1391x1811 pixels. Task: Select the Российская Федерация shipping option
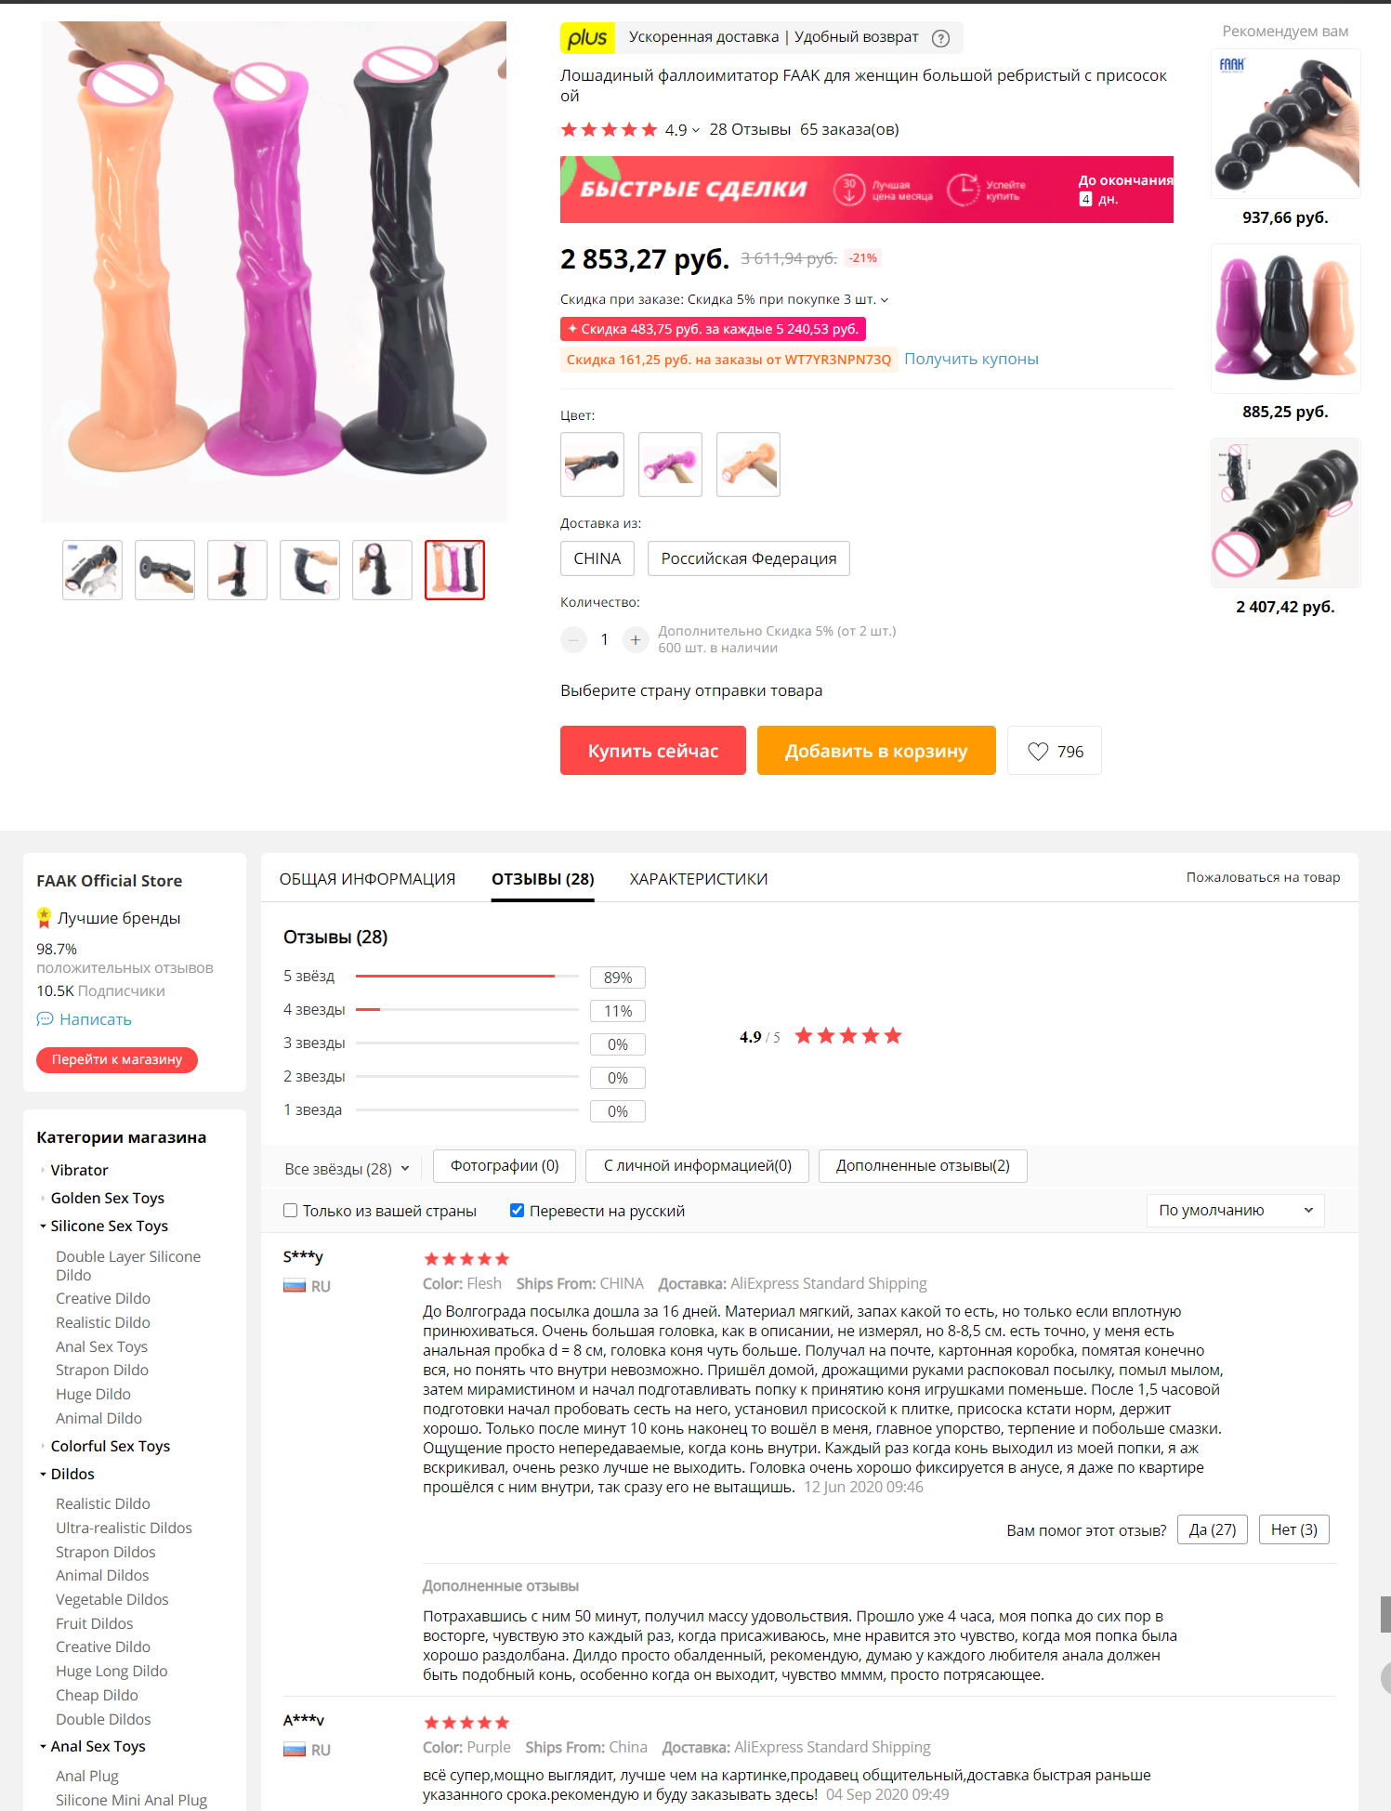coord(749,558)
